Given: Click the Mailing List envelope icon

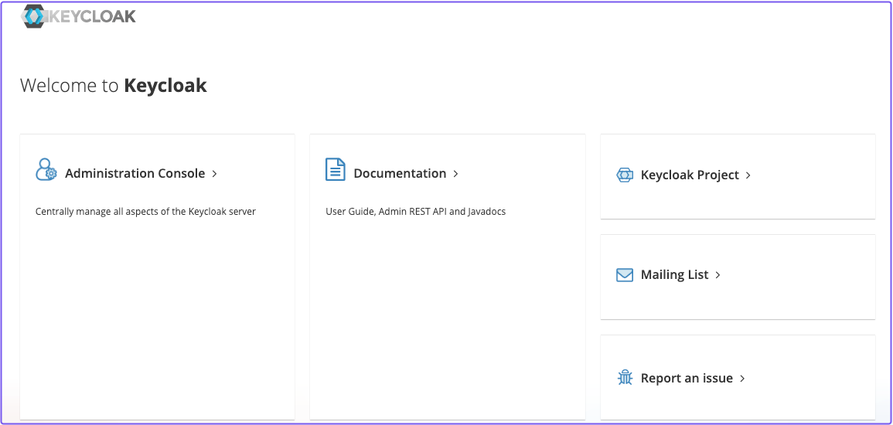Looking at the screenshot, I should (625, 275).
